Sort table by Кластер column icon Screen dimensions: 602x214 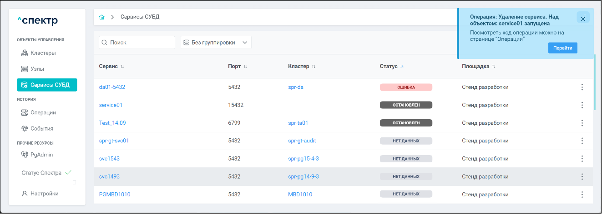pyautogui.click(x=314, y=67)
